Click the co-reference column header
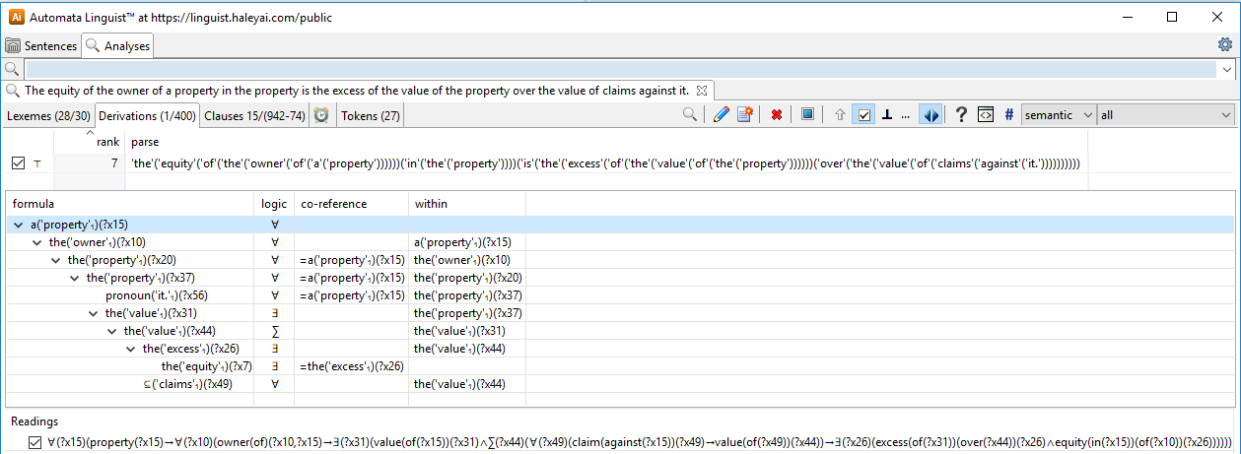 pos(334,204)
